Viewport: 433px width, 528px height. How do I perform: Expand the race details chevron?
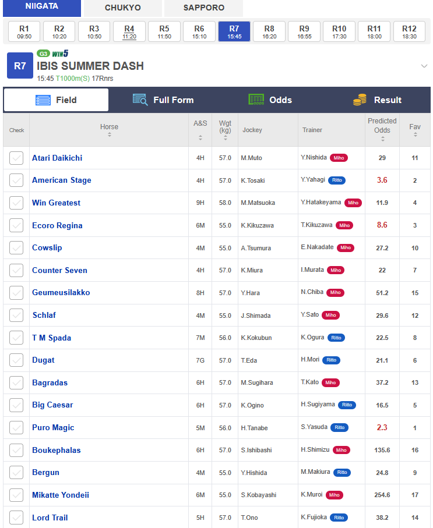(x=424, y=66)
